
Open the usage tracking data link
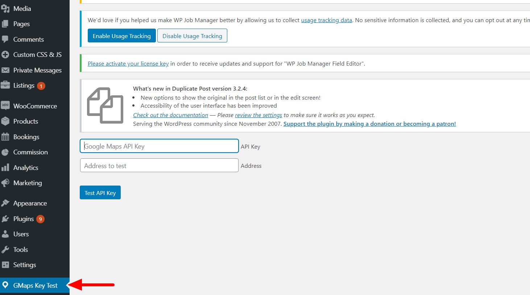click(x=327, y=20)
